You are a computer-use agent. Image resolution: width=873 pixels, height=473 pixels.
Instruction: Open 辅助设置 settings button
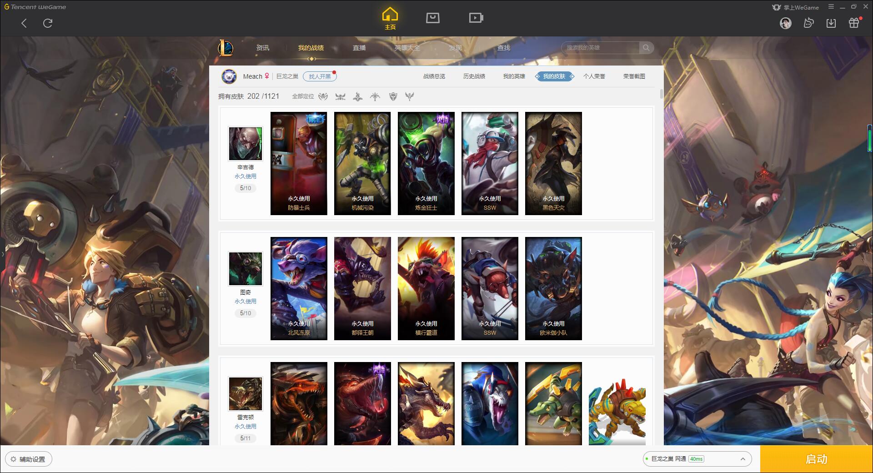29,459
